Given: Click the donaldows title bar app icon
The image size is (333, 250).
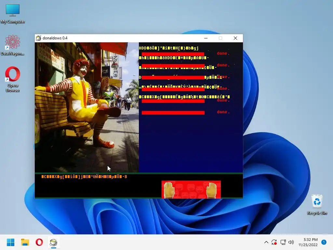Looking at the screenshot, I should coord(38,38).
